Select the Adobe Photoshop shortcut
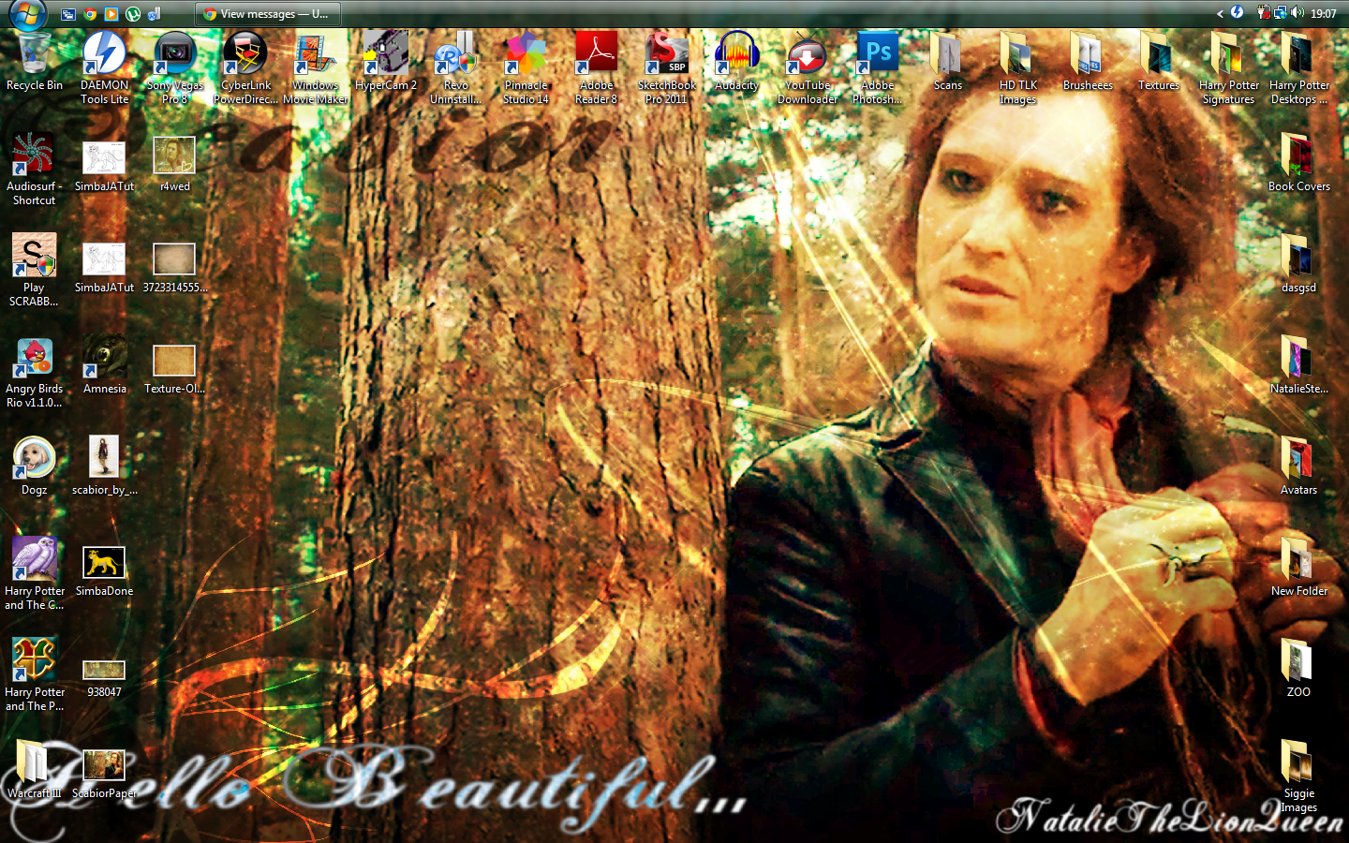The width and height of the screenshot is (1349, 843). tap(878, 56)
